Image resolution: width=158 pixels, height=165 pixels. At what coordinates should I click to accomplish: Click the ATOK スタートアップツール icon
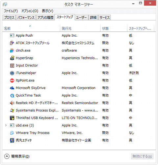tap(12, 43)
